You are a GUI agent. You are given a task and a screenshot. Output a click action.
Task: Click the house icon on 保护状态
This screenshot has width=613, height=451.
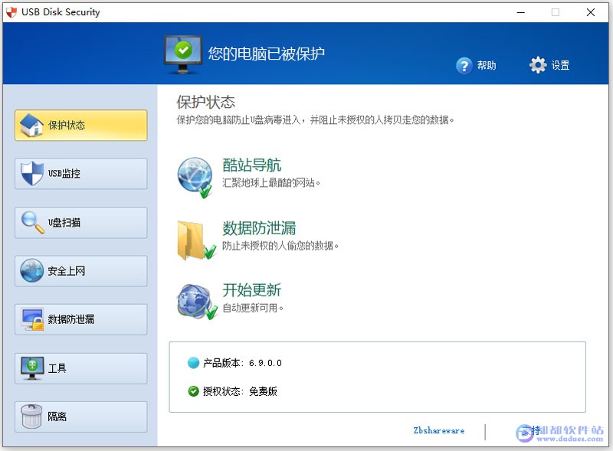coord(31,125)
